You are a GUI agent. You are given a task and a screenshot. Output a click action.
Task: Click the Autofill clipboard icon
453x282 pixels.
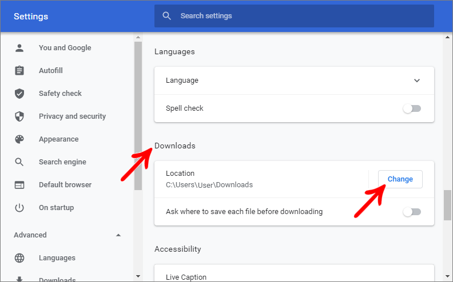pos(19,71)
